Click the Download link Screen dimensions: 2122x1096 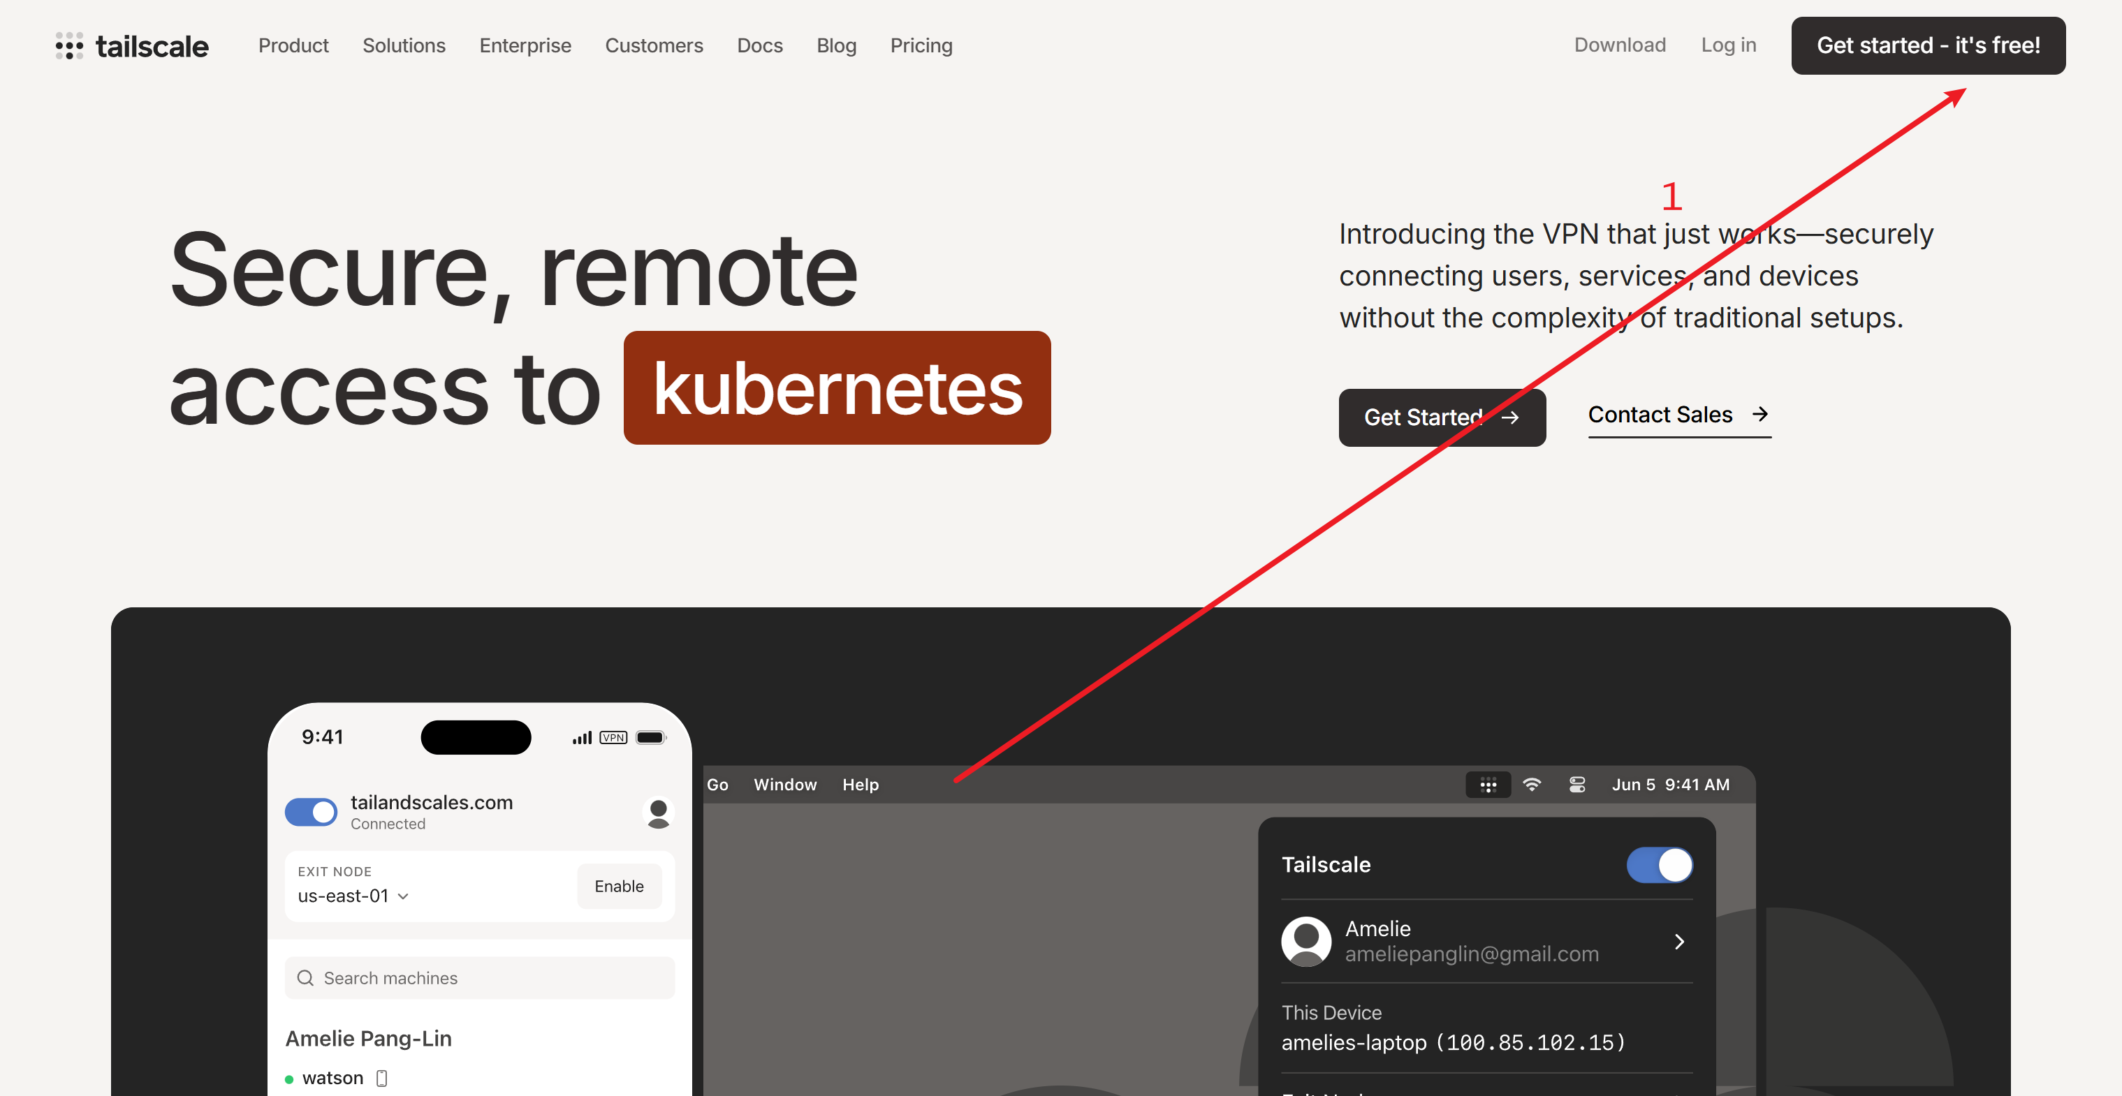point(1620,45)
